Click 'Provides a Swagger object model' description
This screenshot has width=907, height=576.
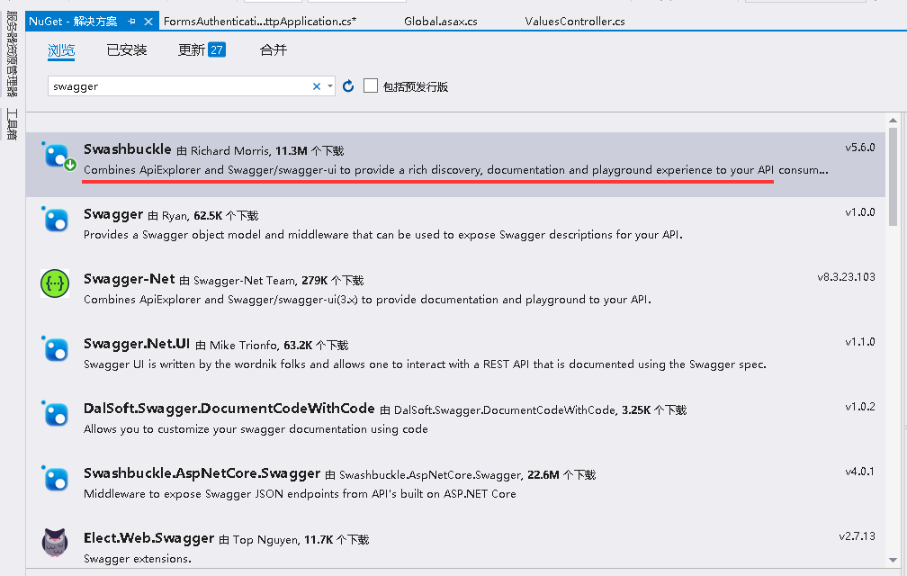click(383, 235)
